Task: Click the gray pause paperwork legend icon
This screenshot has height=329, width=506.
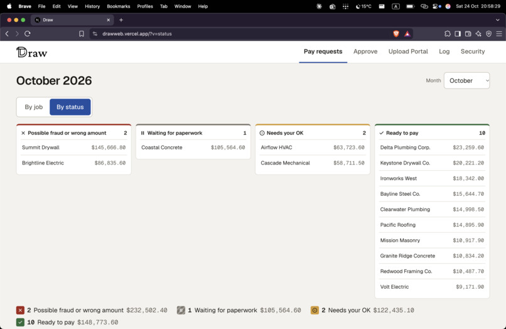Action: 181,310
